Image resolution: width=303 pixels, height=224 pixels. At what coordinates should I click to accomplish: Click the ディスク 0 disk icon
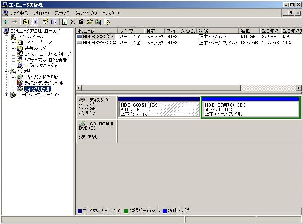[x=82, y=100]
